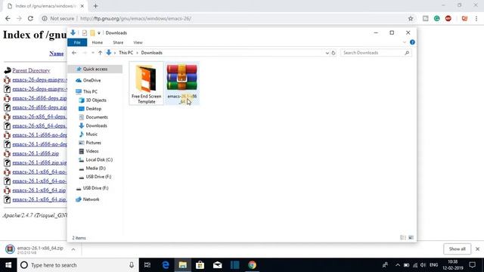
Task: Click the Parent Directory link in Chrome
Action: click(31, 70)
